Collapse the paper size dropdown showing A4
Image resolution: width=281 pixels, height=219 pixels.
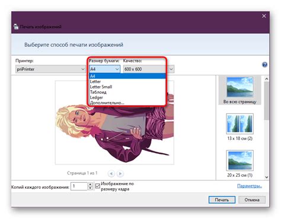coord(104,69)
